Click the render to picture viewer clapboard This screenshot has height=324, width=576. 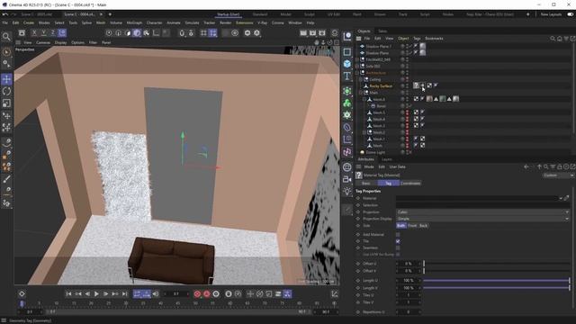coord(312,33)
